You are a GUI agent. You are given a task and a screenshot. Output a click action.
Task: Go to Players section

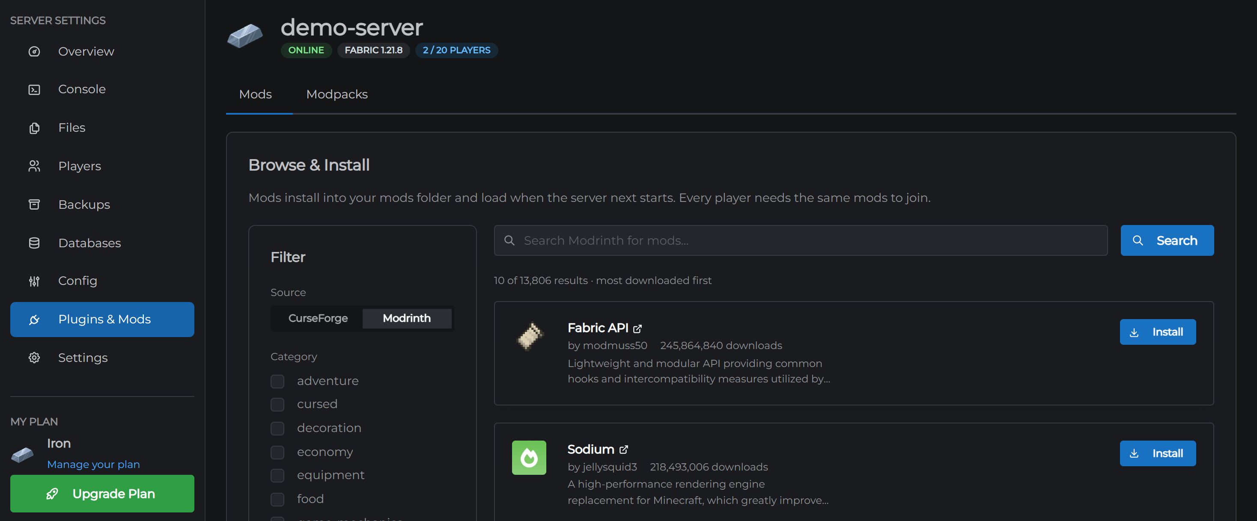[102, 166]
